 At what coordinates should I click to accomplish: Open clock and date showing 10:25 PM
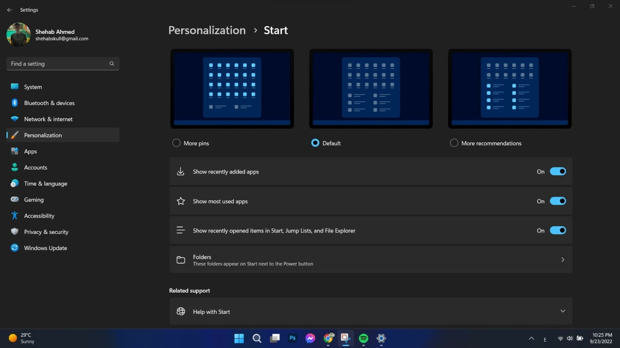[602, 338]
